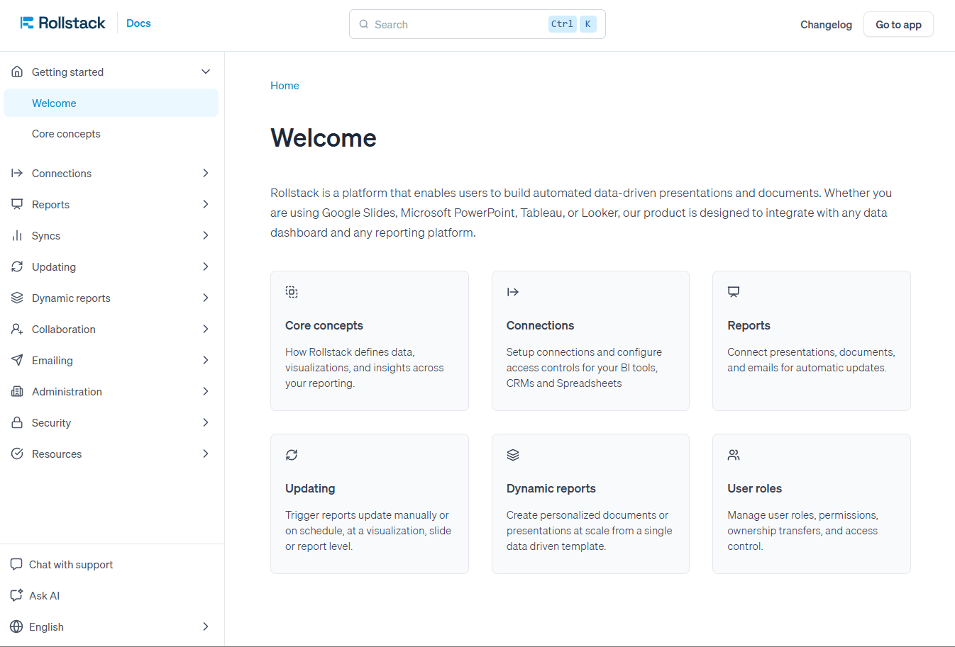Click the Security lock icon
The image size is (955, 647).
pyautogui.click(x=17, y=422)
